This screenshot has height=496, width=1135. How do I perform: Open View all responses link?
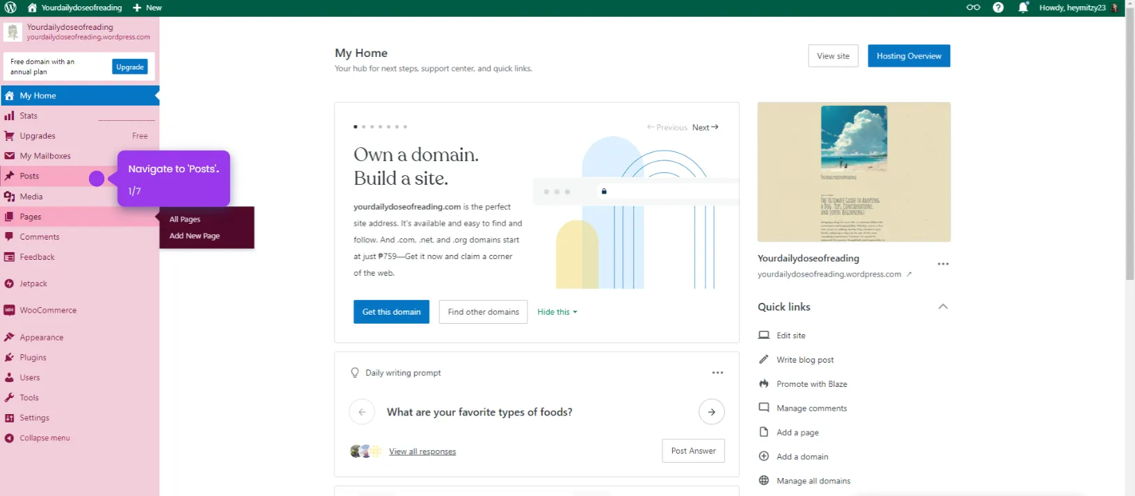423,452
